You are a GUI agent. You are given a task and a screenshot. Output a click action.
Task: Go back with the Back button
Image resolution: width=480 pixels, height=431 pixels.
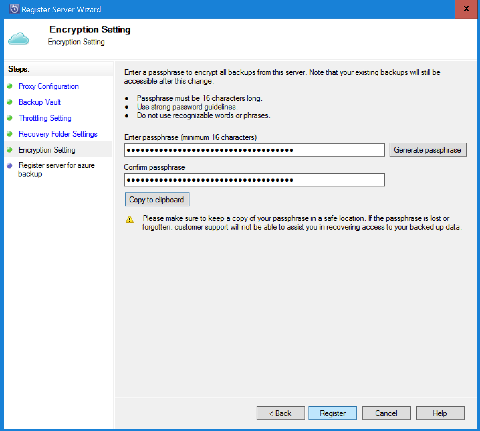[281, 413]
